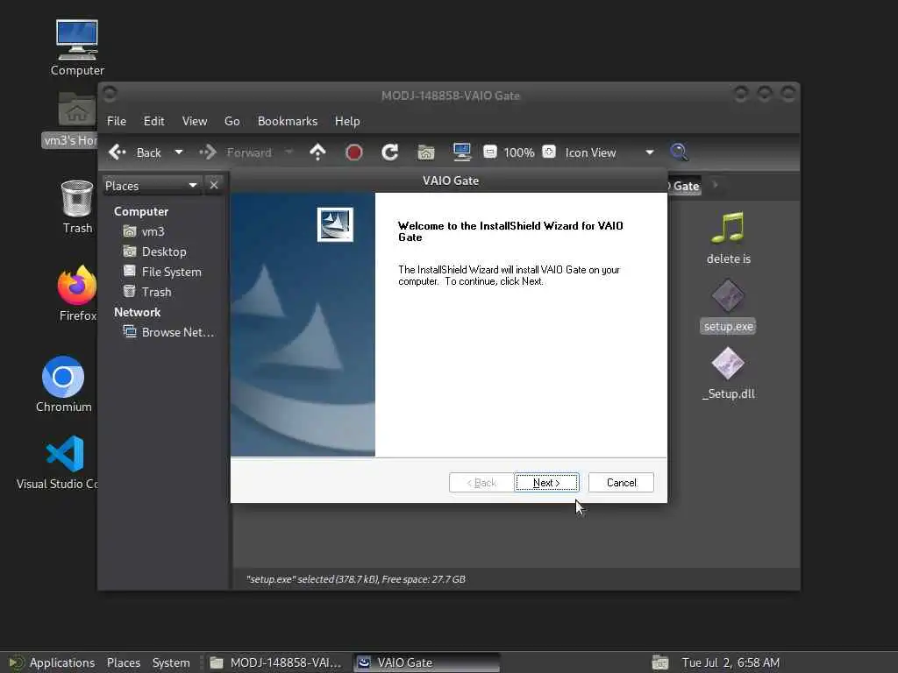The height and width of the screenshot is (673, 898).
Task: Open the Go menu
Action: (x=232, y=121)
